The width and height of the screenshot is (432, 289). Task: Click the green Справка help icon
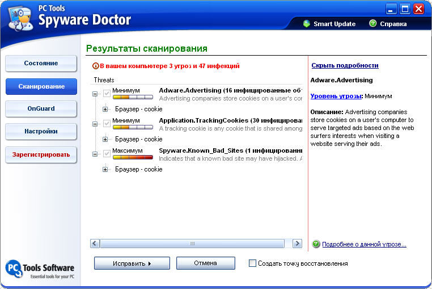373,23
